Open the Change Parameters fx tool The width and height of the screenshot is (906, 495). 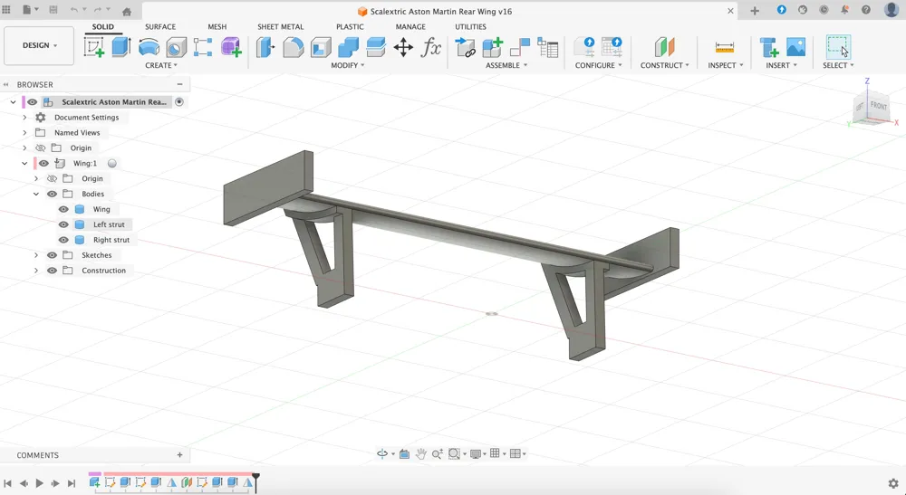coord(431,47)
